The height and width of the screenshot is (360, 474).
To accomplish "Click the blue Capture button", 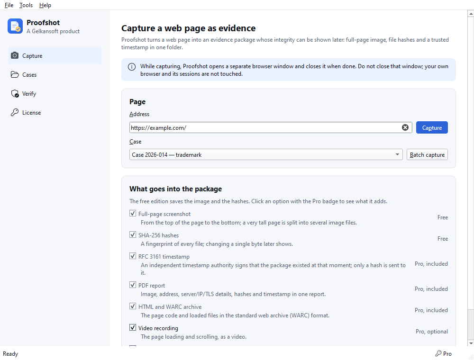I will [432, 127].
